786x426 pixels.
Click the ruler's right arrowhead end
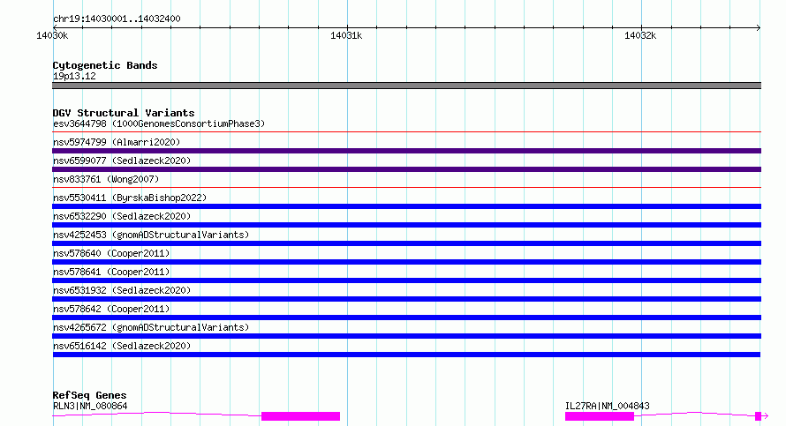(x=759, y=27)
